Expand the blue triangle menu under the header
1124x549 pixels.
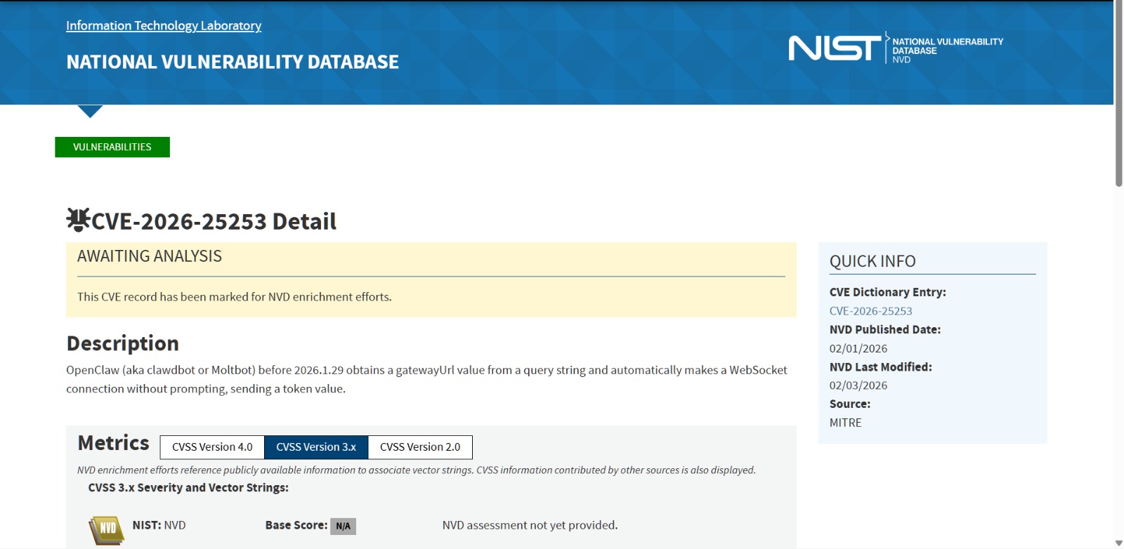click(x=90, y=112)
